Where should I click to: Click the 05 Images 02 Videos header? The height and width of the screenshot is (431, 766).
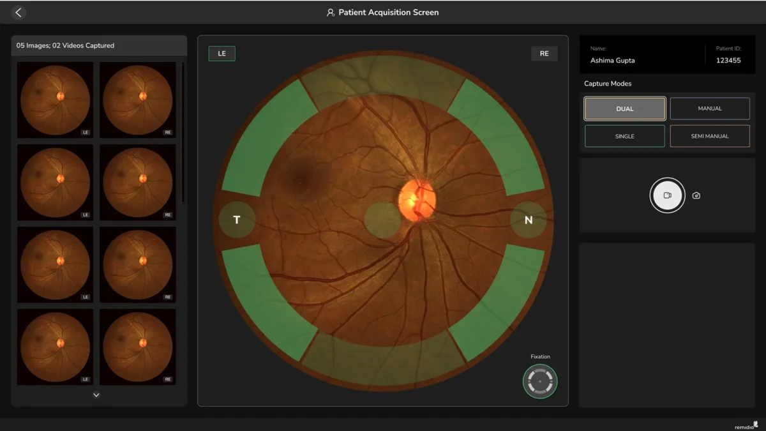tap(66, 45)
